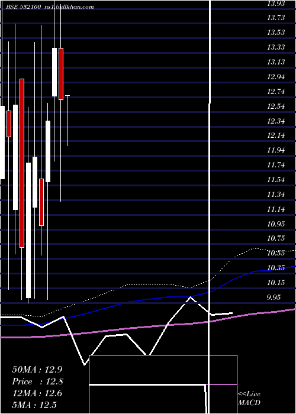296x414 pixels.
Task: Pick the 10.55 price level
Action: click(x=276, y=253)
